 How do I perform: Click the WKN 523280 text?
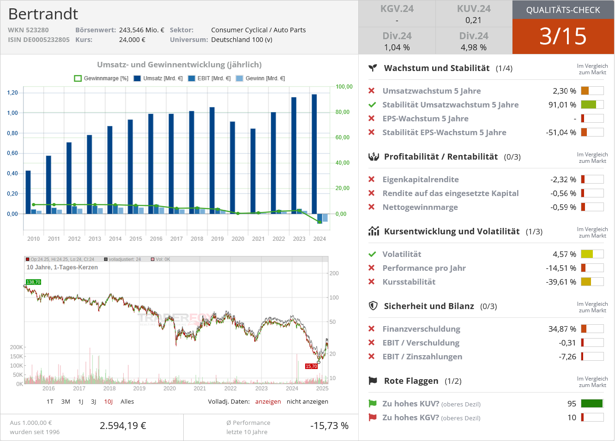[28, 30]
